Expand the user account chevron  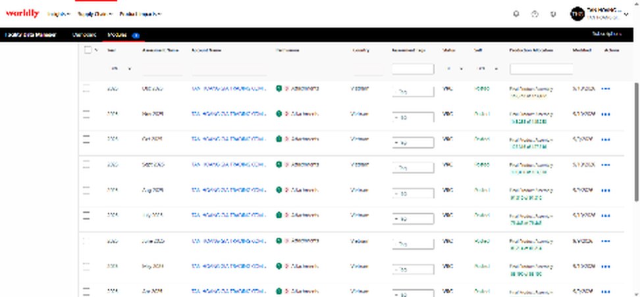tap(627, 14)
